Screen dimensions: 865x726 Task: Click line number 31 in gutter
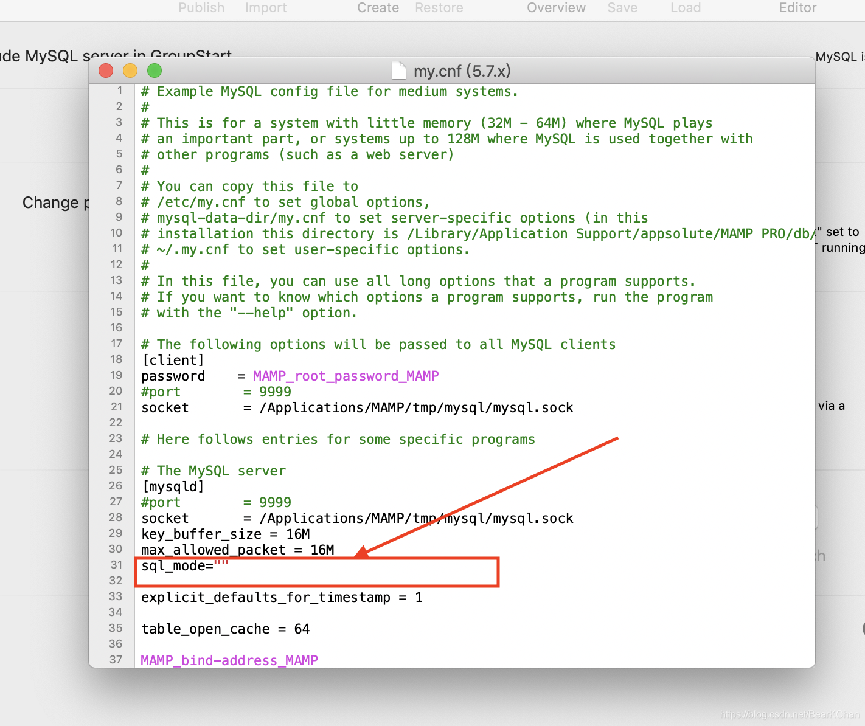[x=116, y=565]
